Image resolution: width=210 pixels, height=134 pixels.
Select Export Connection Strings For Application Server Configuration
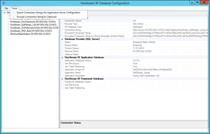[48, 13]
